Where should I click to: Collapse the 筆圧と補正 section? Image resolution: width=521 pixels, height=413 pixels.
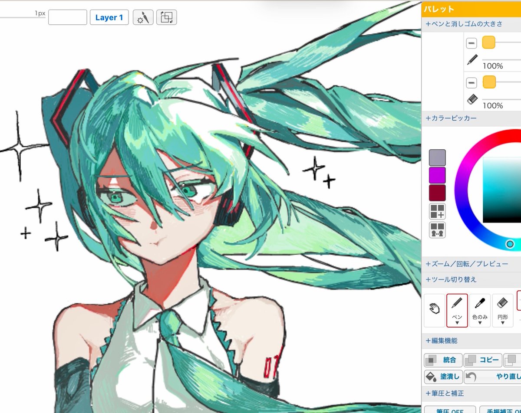[471, 393]
